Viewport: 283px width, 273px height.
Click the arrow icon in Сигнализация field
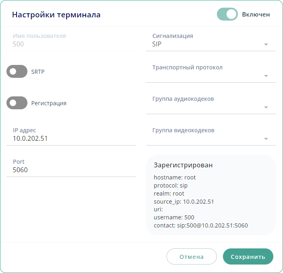(266, 44)
